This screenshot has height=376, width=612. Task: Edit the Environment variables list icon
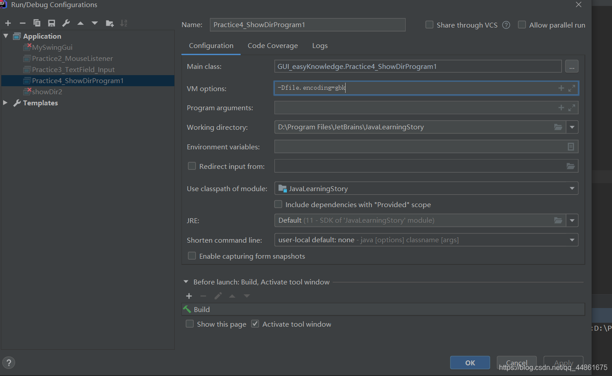(571, 147)
